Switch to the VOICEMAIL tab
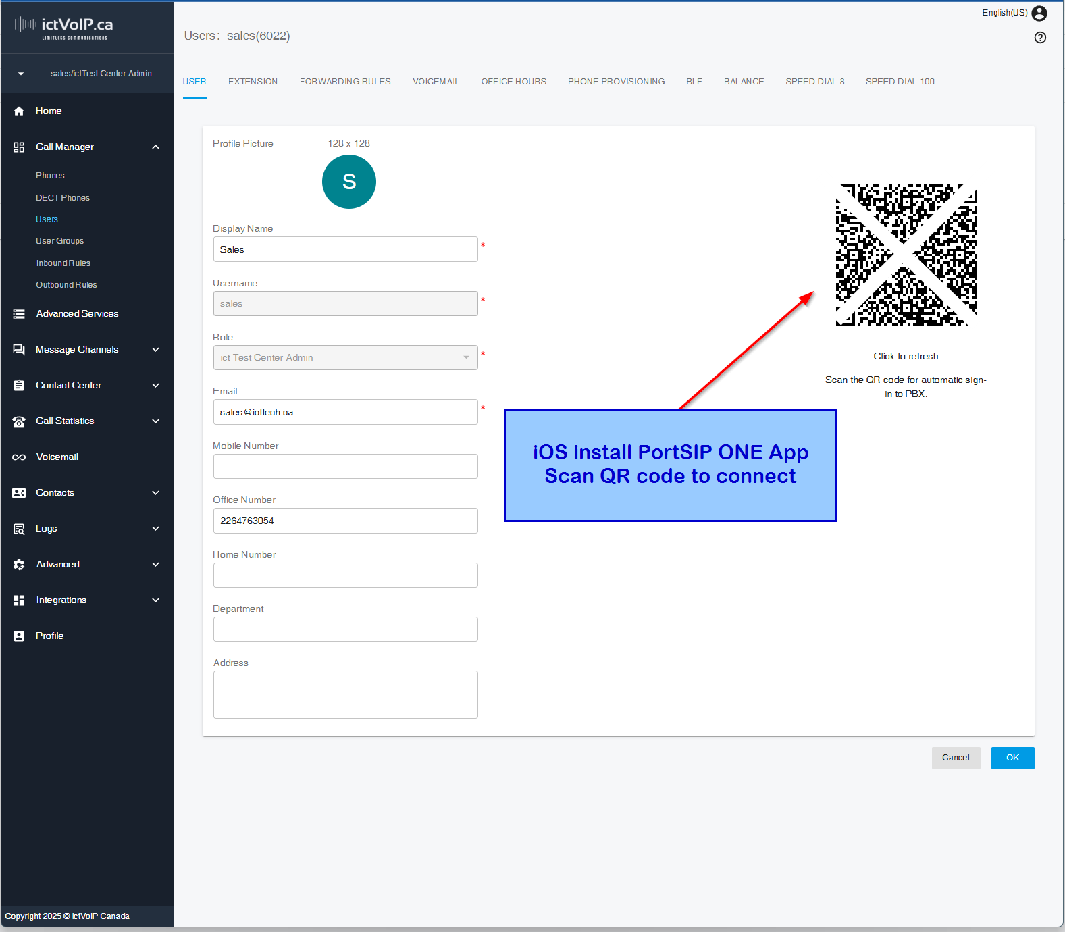1065x932 pixels. coord(436,82)
